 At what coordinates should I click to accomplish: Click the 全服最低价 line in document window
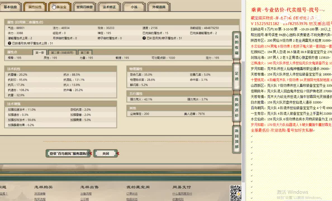point(283,130)
